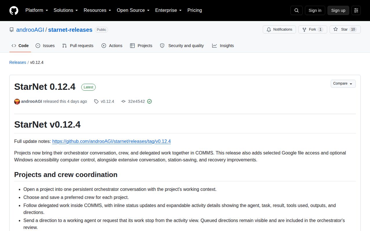Viewport: 370px width, 231px height.
Task: Expand the Resources menu
Action: click(x=97, y=10)
